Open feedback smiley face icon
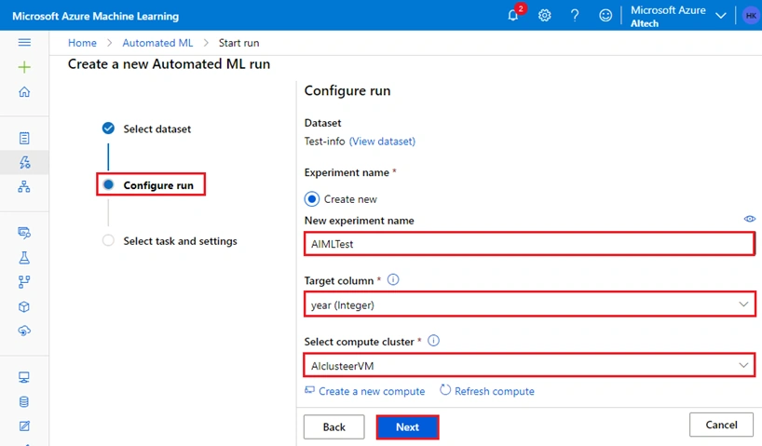Viewport: 762px width, 446px height. [606, 16]
